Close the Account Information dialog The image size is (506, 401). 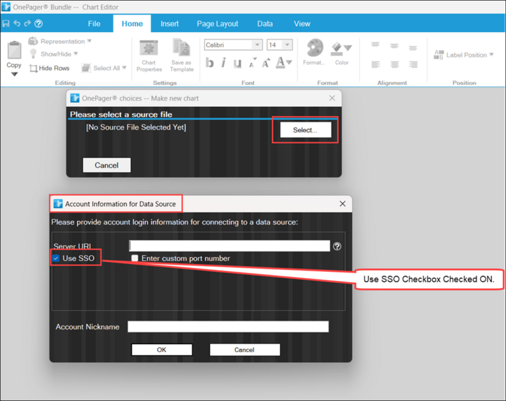point(343,204)
